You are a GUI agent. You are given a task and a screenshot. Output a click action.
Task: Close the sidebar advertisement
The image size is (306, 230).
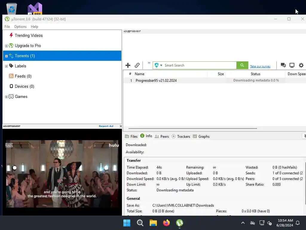[121, 126]
